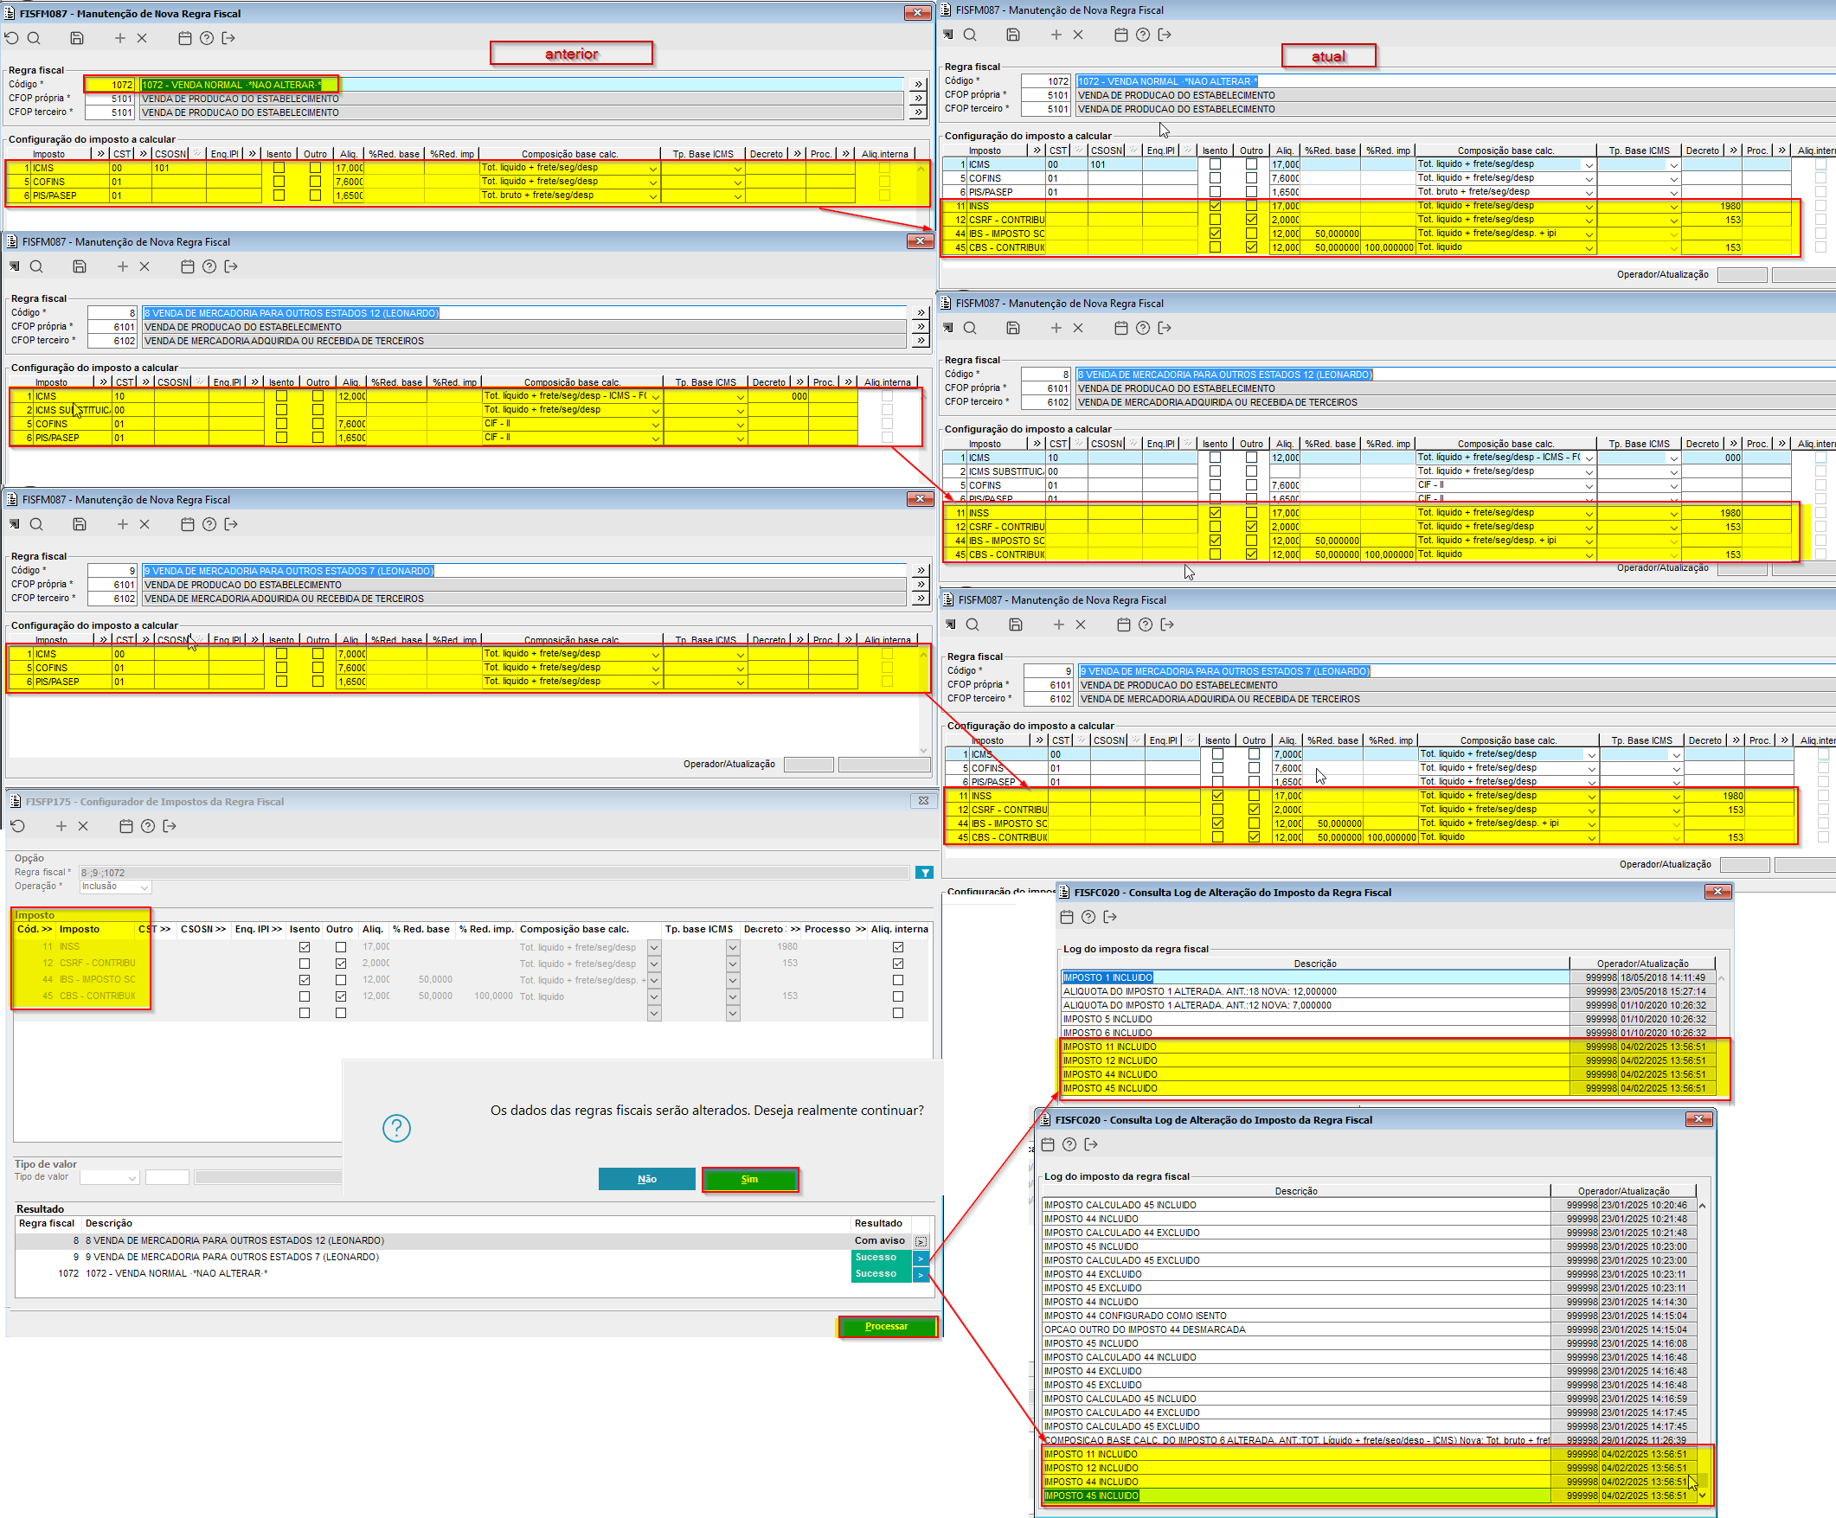Open help icon in Configurador de Impostos toolbar

pyautogui.click(x=148, y=826)
